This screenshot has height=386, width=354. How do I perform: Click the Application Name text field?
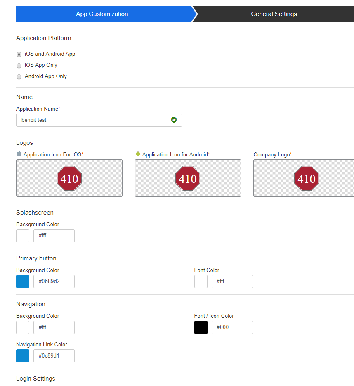[93, 120]
